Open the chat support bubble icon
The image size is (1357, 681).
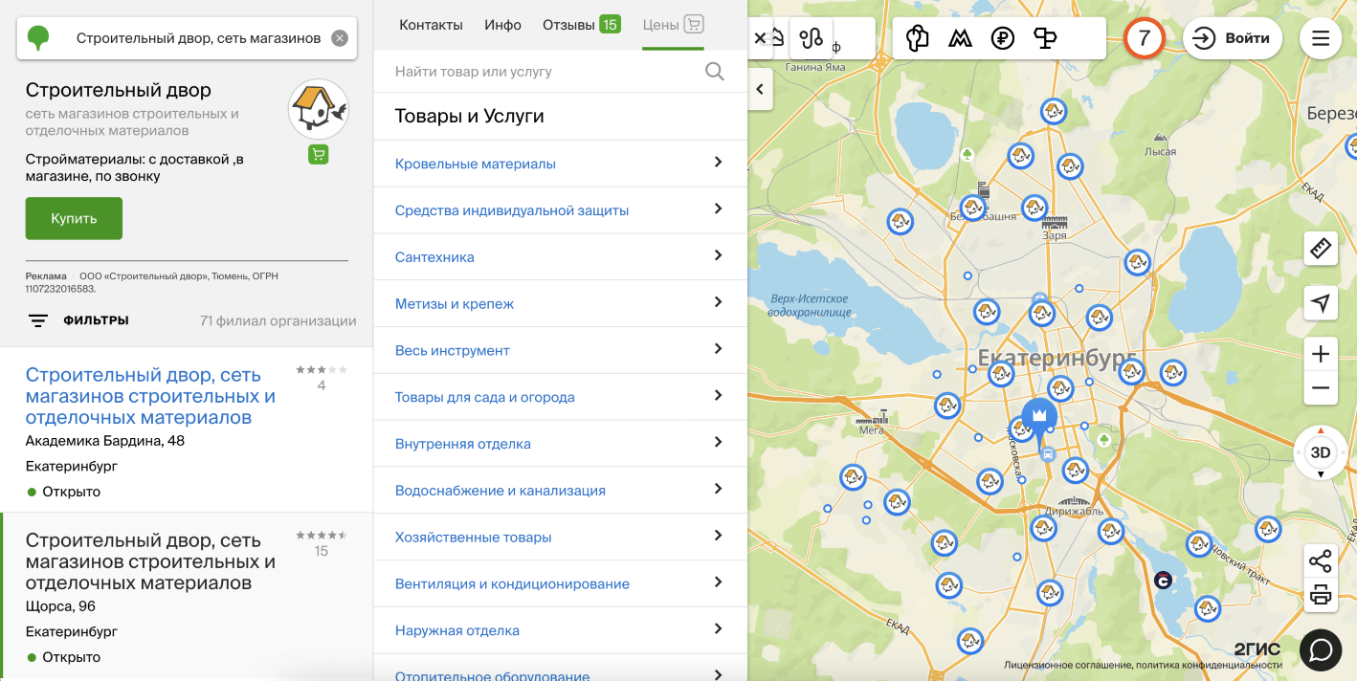(x=1321, y=650)
